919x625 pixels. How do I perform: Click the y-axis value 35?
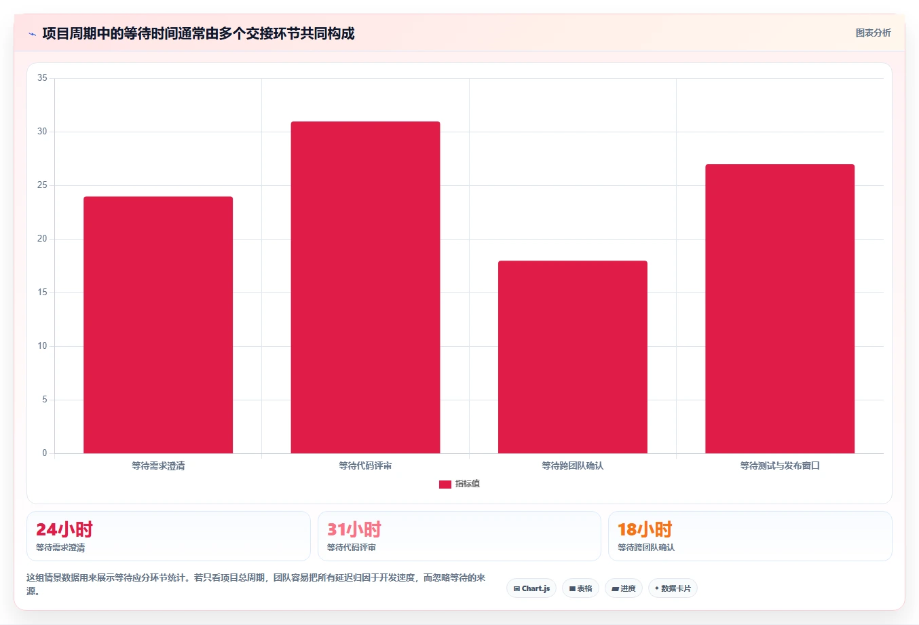(x=42, y=78)
